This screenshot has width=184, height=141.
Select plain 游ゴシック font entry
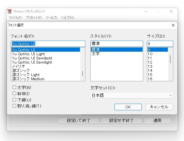click(46, 70)
